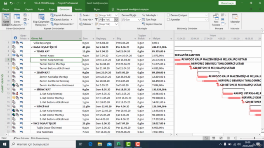Open the Gantt Grafiği view button
This screenshot has width=264, height=148.
(6, 20)
